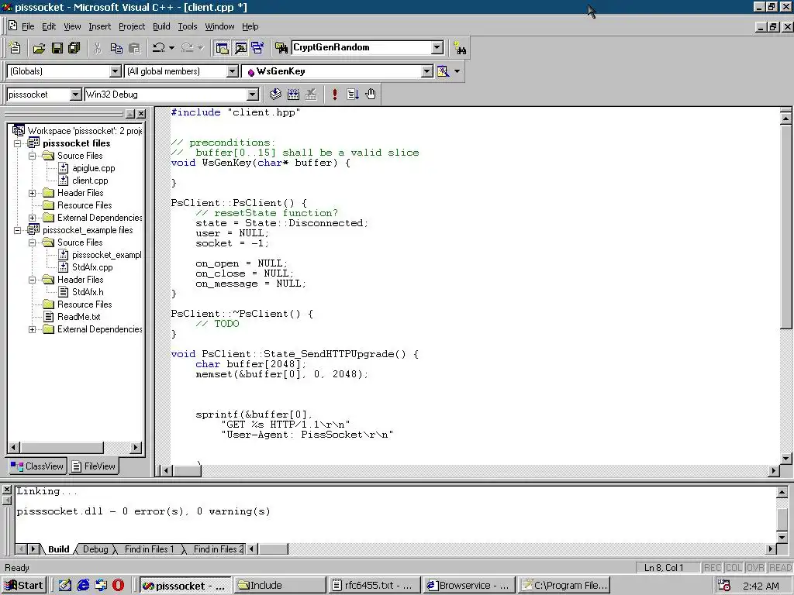Open the Undo history dropdown arrow
Viewport: 794px width, 595px height.
(x=171, y=47)
